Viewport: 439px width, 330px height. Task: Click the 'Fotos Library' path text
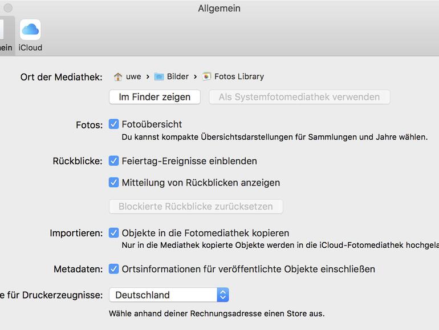tap(239, 77)
